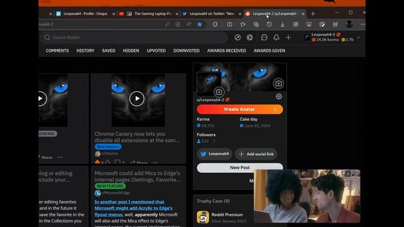Open the Microsoft could add Mica post title
404x227 pixels.
click(x=138, y=177)
